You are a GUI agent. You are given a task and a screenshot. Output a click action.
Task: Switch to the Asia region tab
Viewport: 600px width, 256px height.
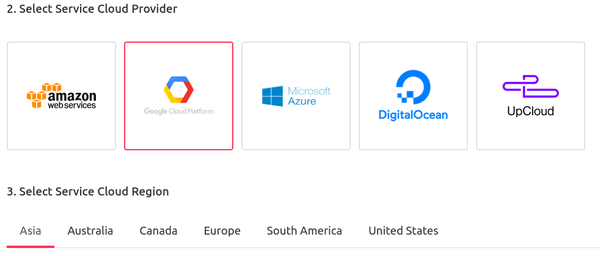(x=31, y=231)
